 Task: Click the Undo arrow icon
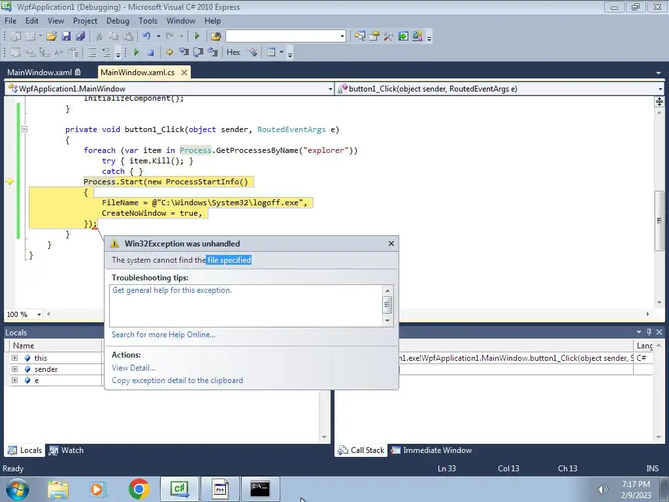pyautogui.click(x=146, y=37)
